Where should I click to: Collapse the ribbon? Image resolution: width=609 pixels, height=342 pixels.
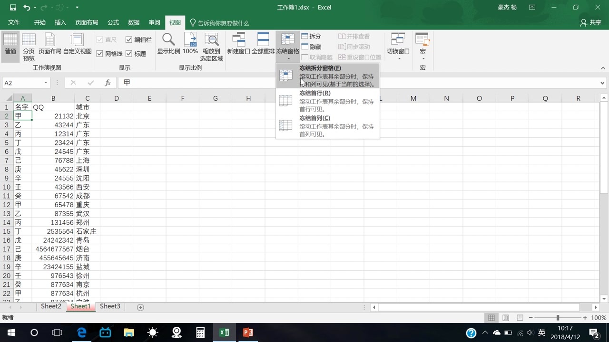[603, 68]
